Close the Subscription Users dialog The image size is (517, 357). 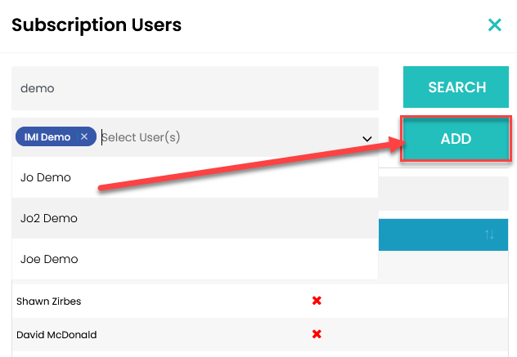click(x=495, y=25)
